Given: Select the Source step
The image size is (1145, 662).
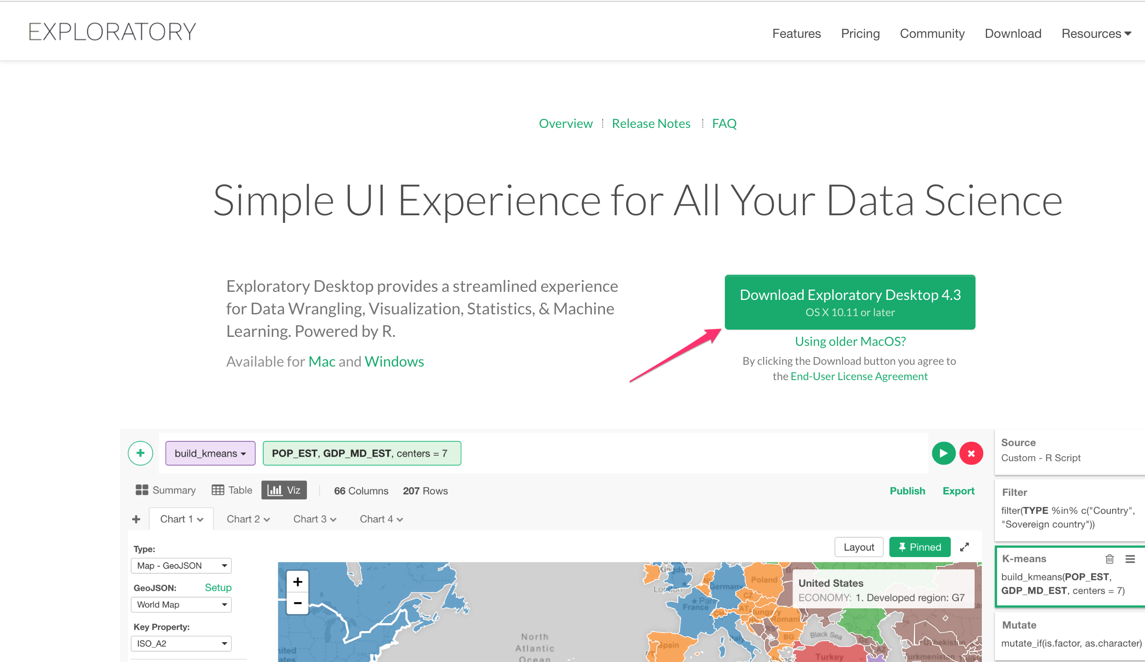Looking at the screenshot, I should pos(1070,452).
